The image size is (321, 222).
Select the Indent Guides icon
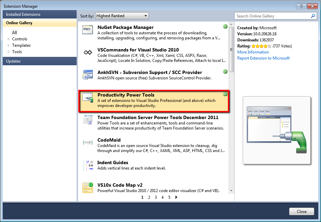point(87,165)
